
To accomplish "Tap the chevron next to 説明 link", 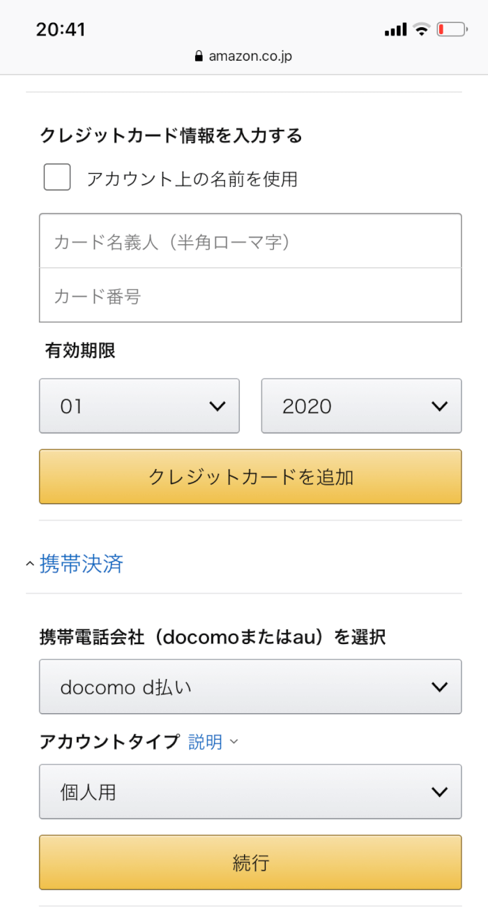I will 234,742.
